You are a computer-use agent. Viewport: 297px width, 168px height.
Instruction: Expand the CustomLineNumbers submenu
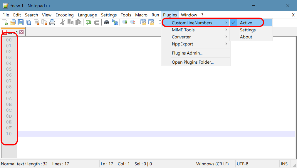[196, 23]
